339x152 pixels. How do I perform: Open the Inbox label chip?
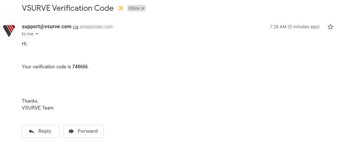point(134,8)
